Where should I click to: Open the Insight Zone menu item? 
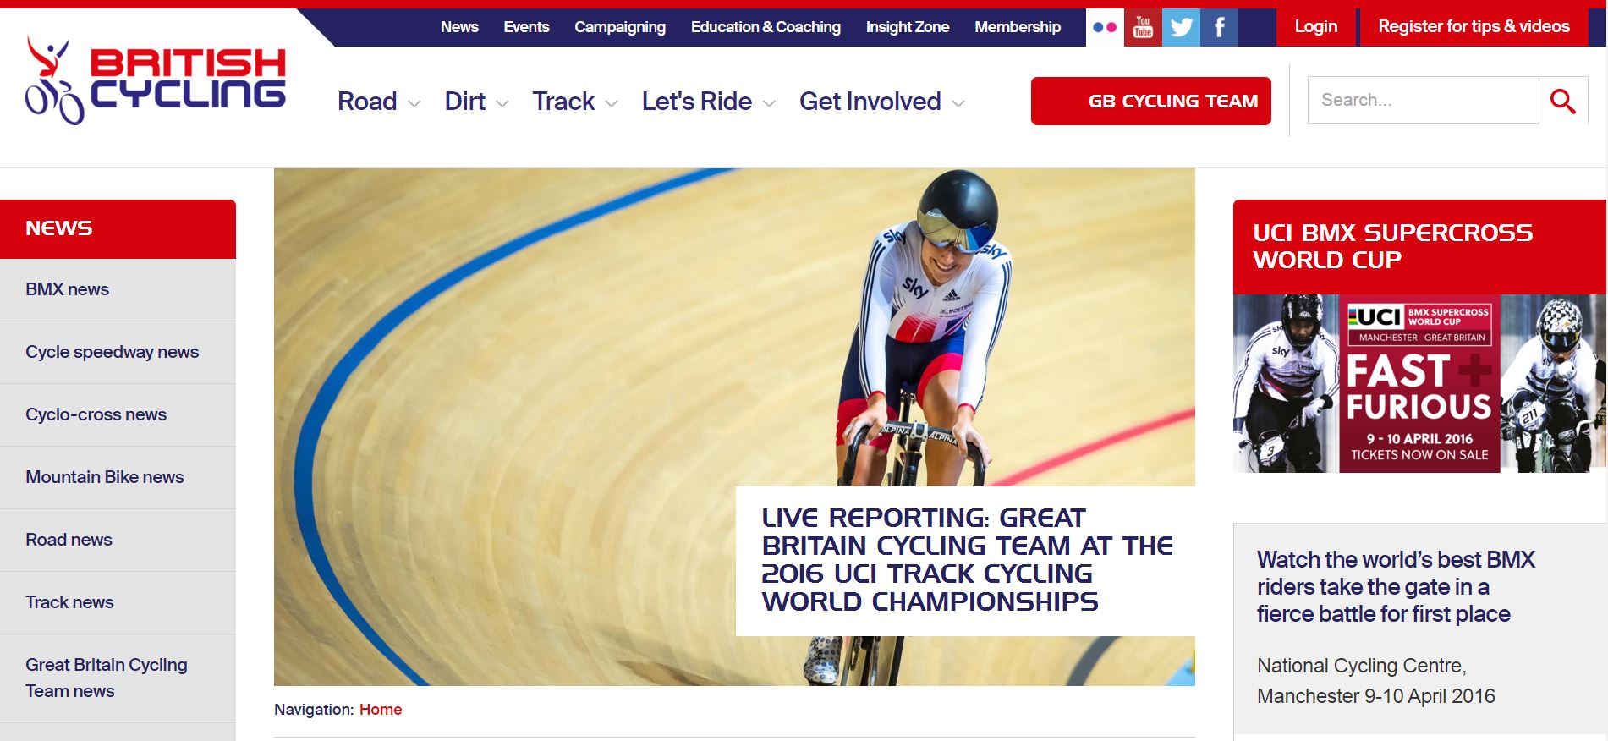point(907,27)
